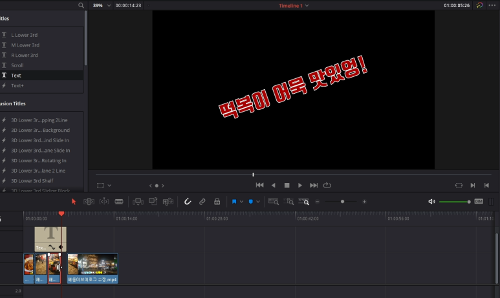This screenshot has height=298, width=500.
Task: Click the detail zoom icon
Action: (x=288, y=202)
